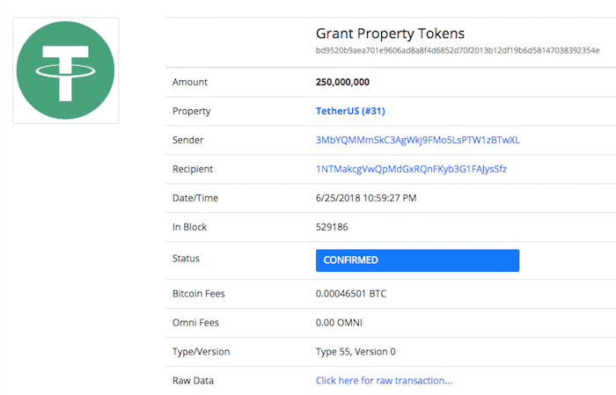Screen dimensions: 616x395
Task: Select block number 529186
Action: 332,227
